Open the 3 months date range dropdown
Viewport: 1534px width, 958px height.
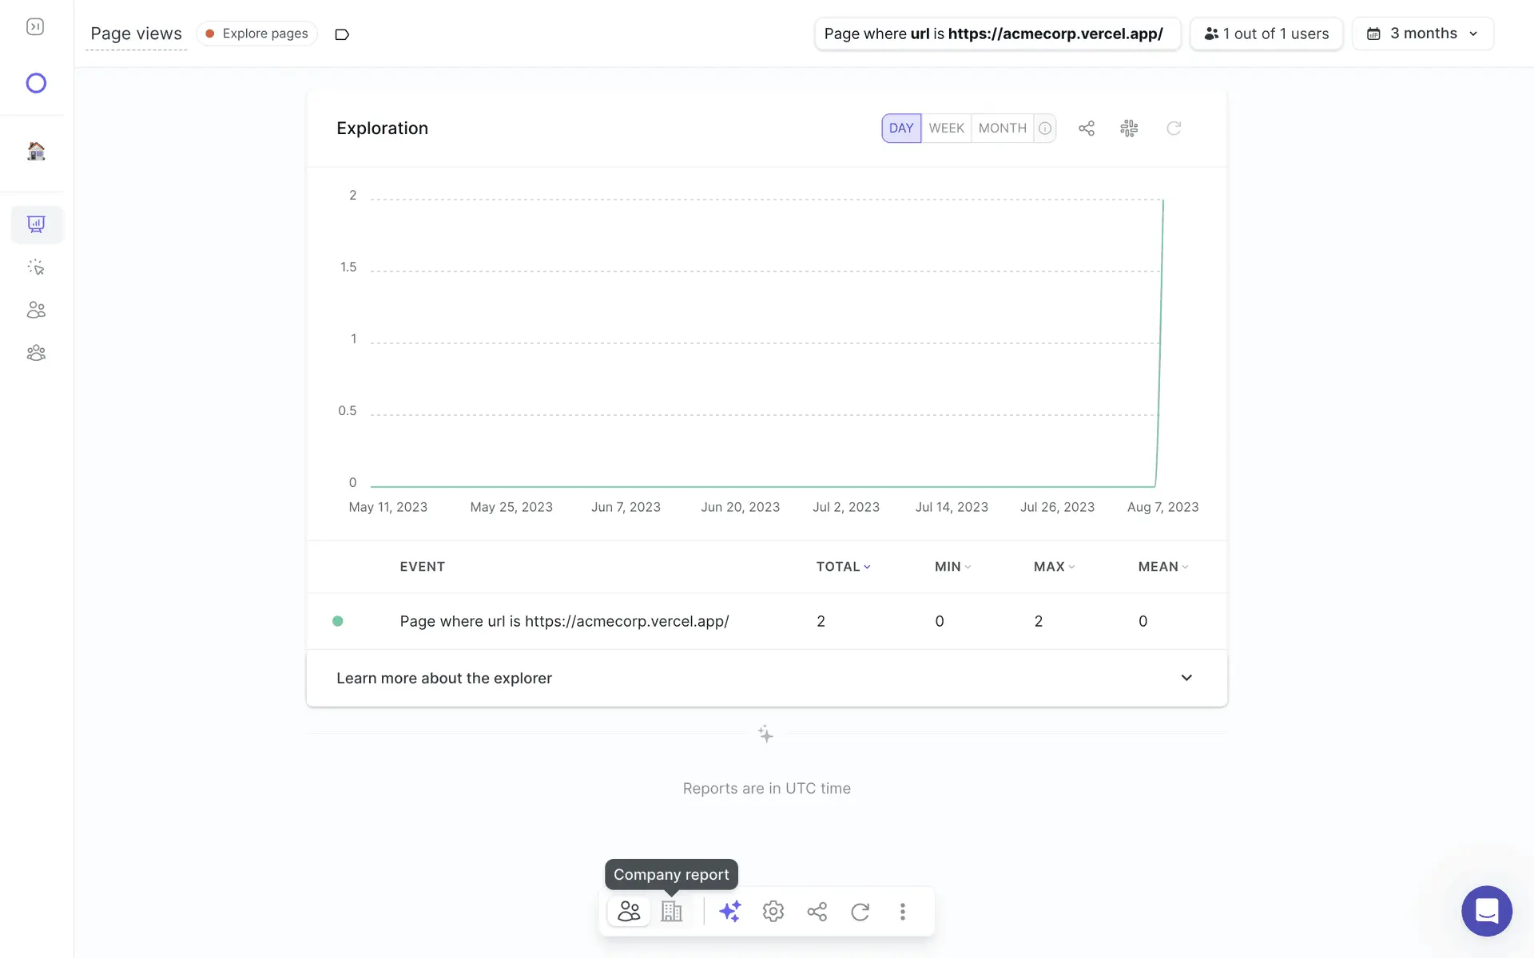point(1422,34)
